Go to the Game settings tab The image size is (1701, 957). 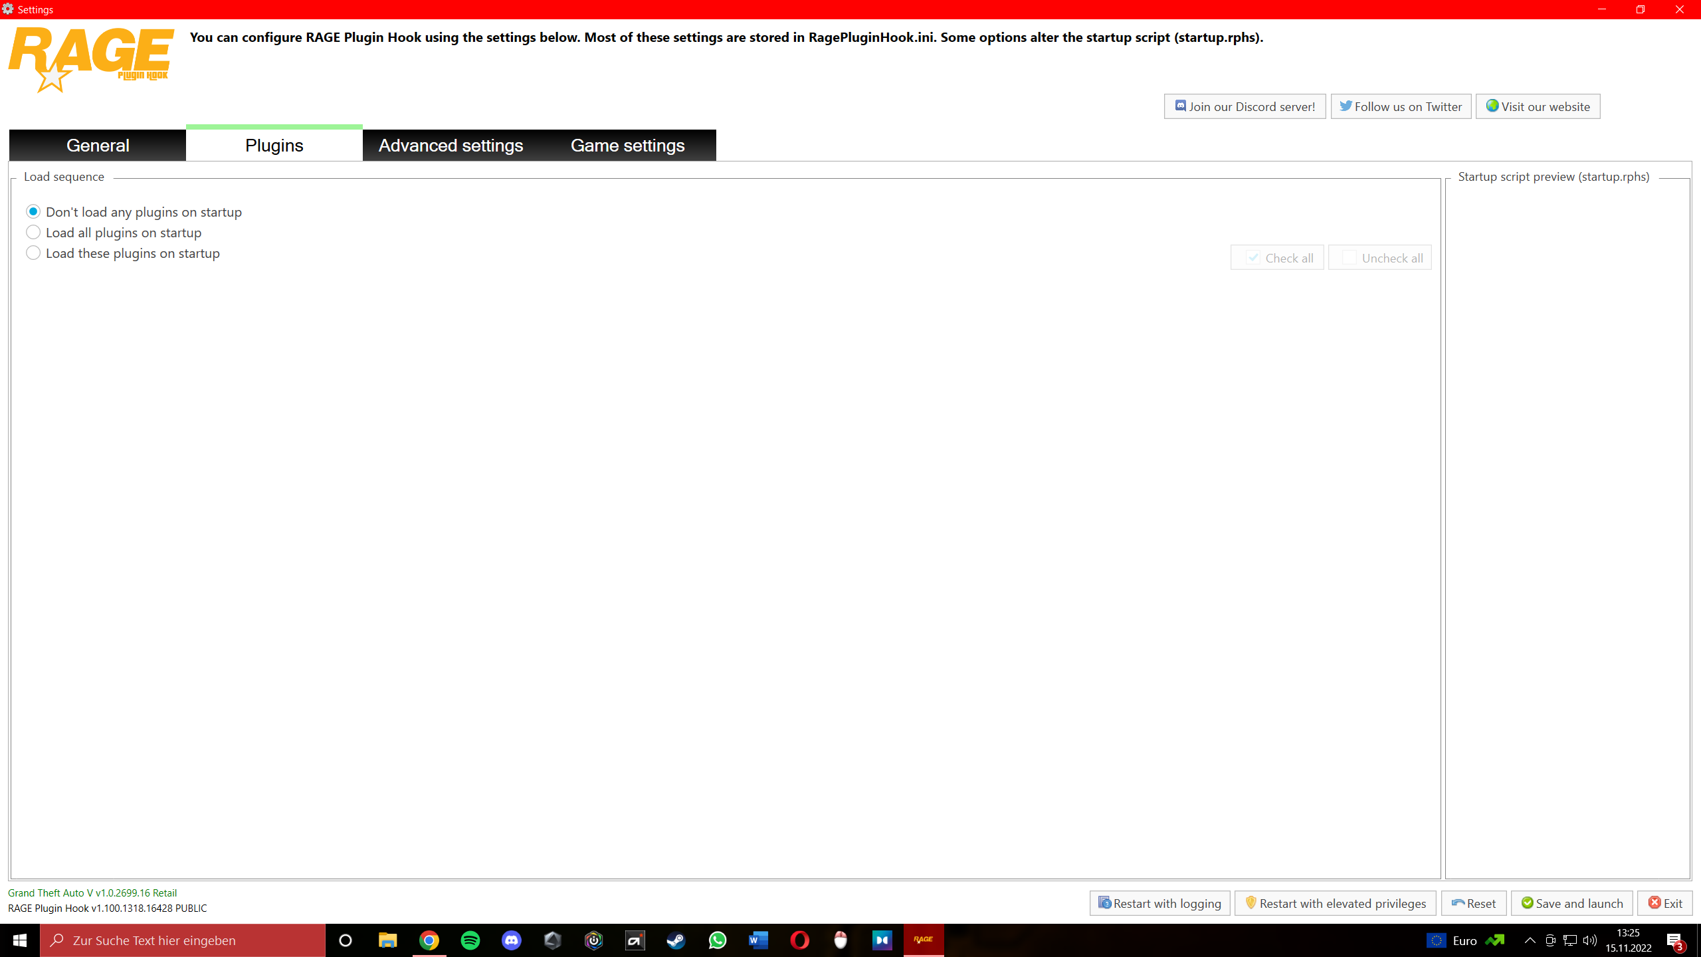627,146
